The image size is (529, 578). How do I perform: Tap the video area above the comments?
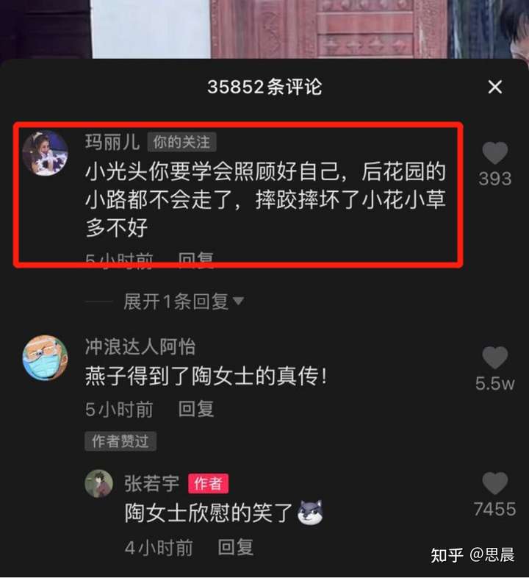tap(264, 29)
